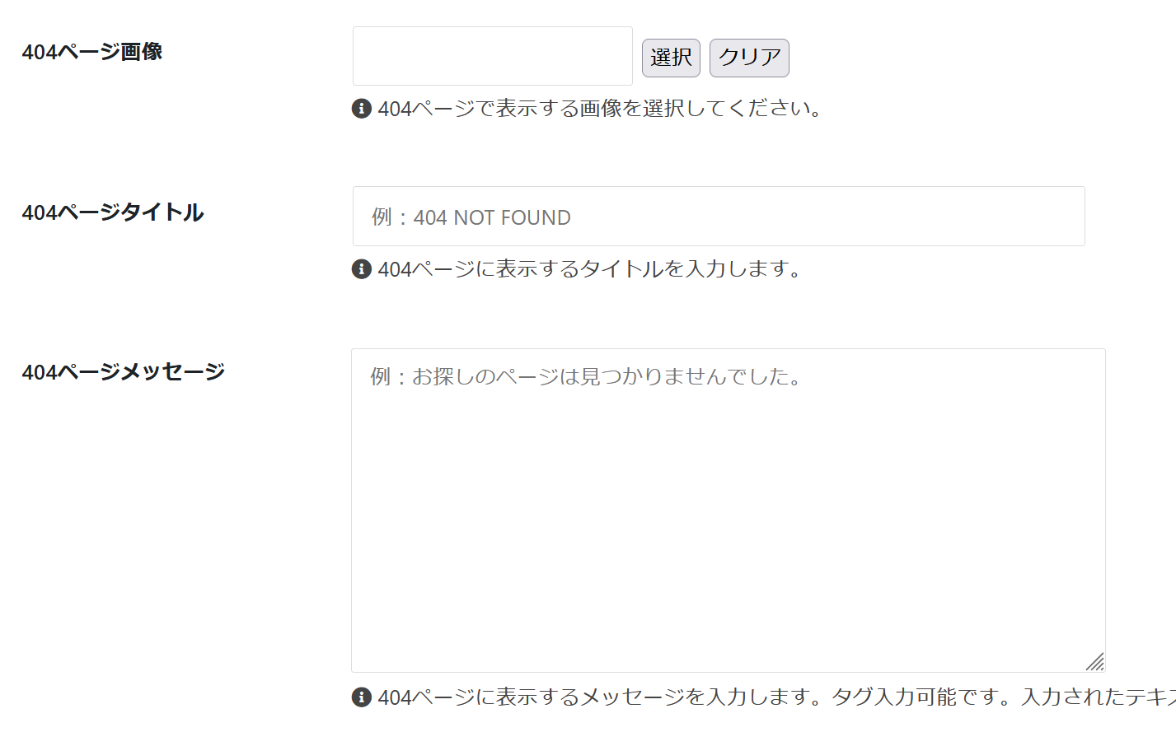Screen dimensions: 1176x746
Task: Click the '例：404 NOT FOUND' placeholder text
Action: (x=471, y=217)
